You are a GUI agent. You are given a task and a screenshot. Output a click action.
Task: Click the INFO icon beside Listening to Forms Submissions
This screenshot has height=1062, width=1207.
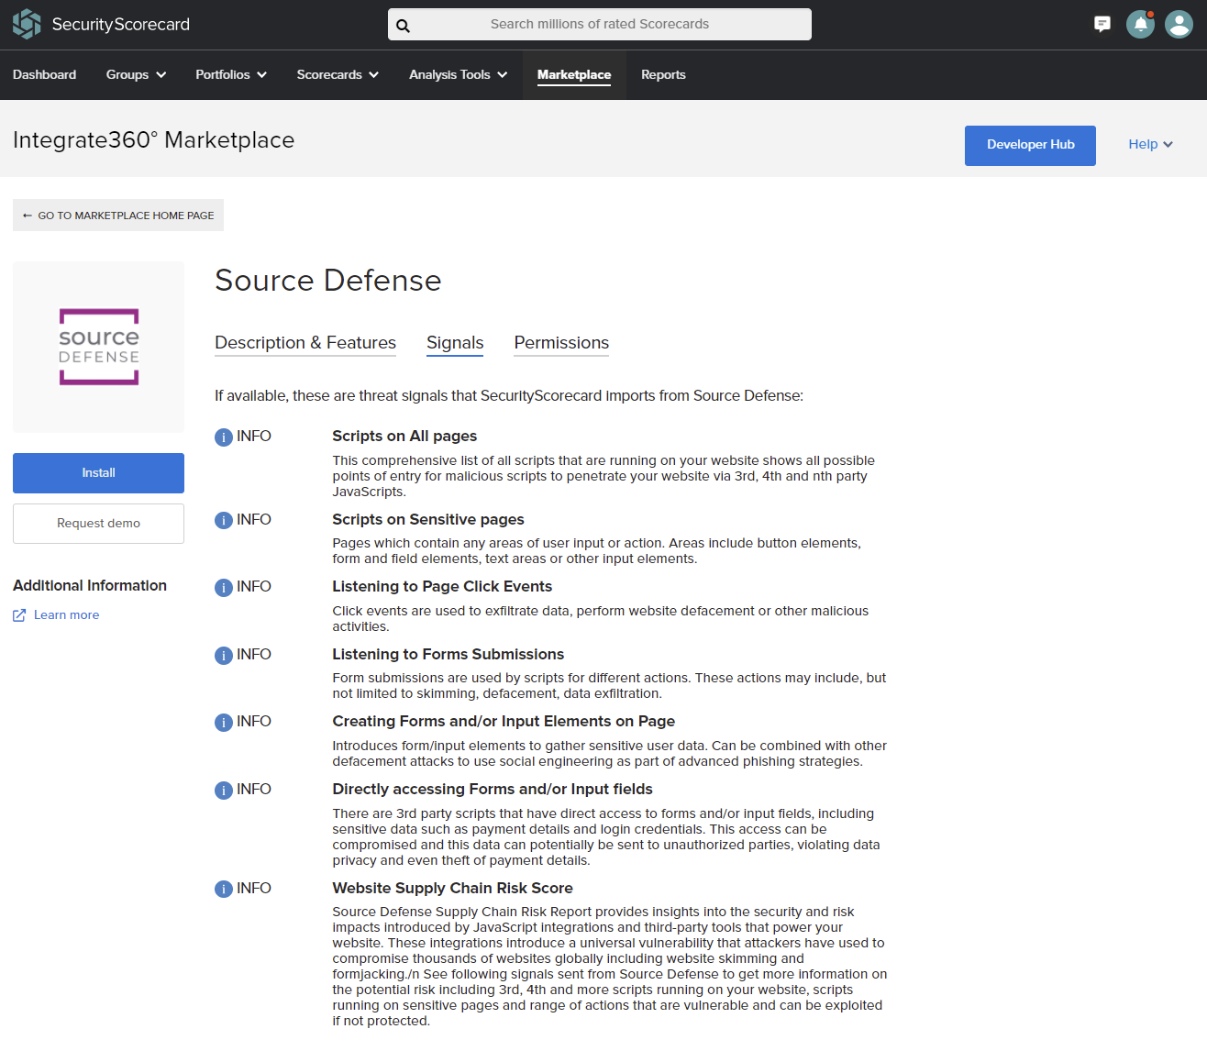point(223,655)
